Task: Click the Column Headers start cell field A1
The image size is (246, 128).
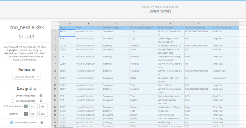Action: 34,106
